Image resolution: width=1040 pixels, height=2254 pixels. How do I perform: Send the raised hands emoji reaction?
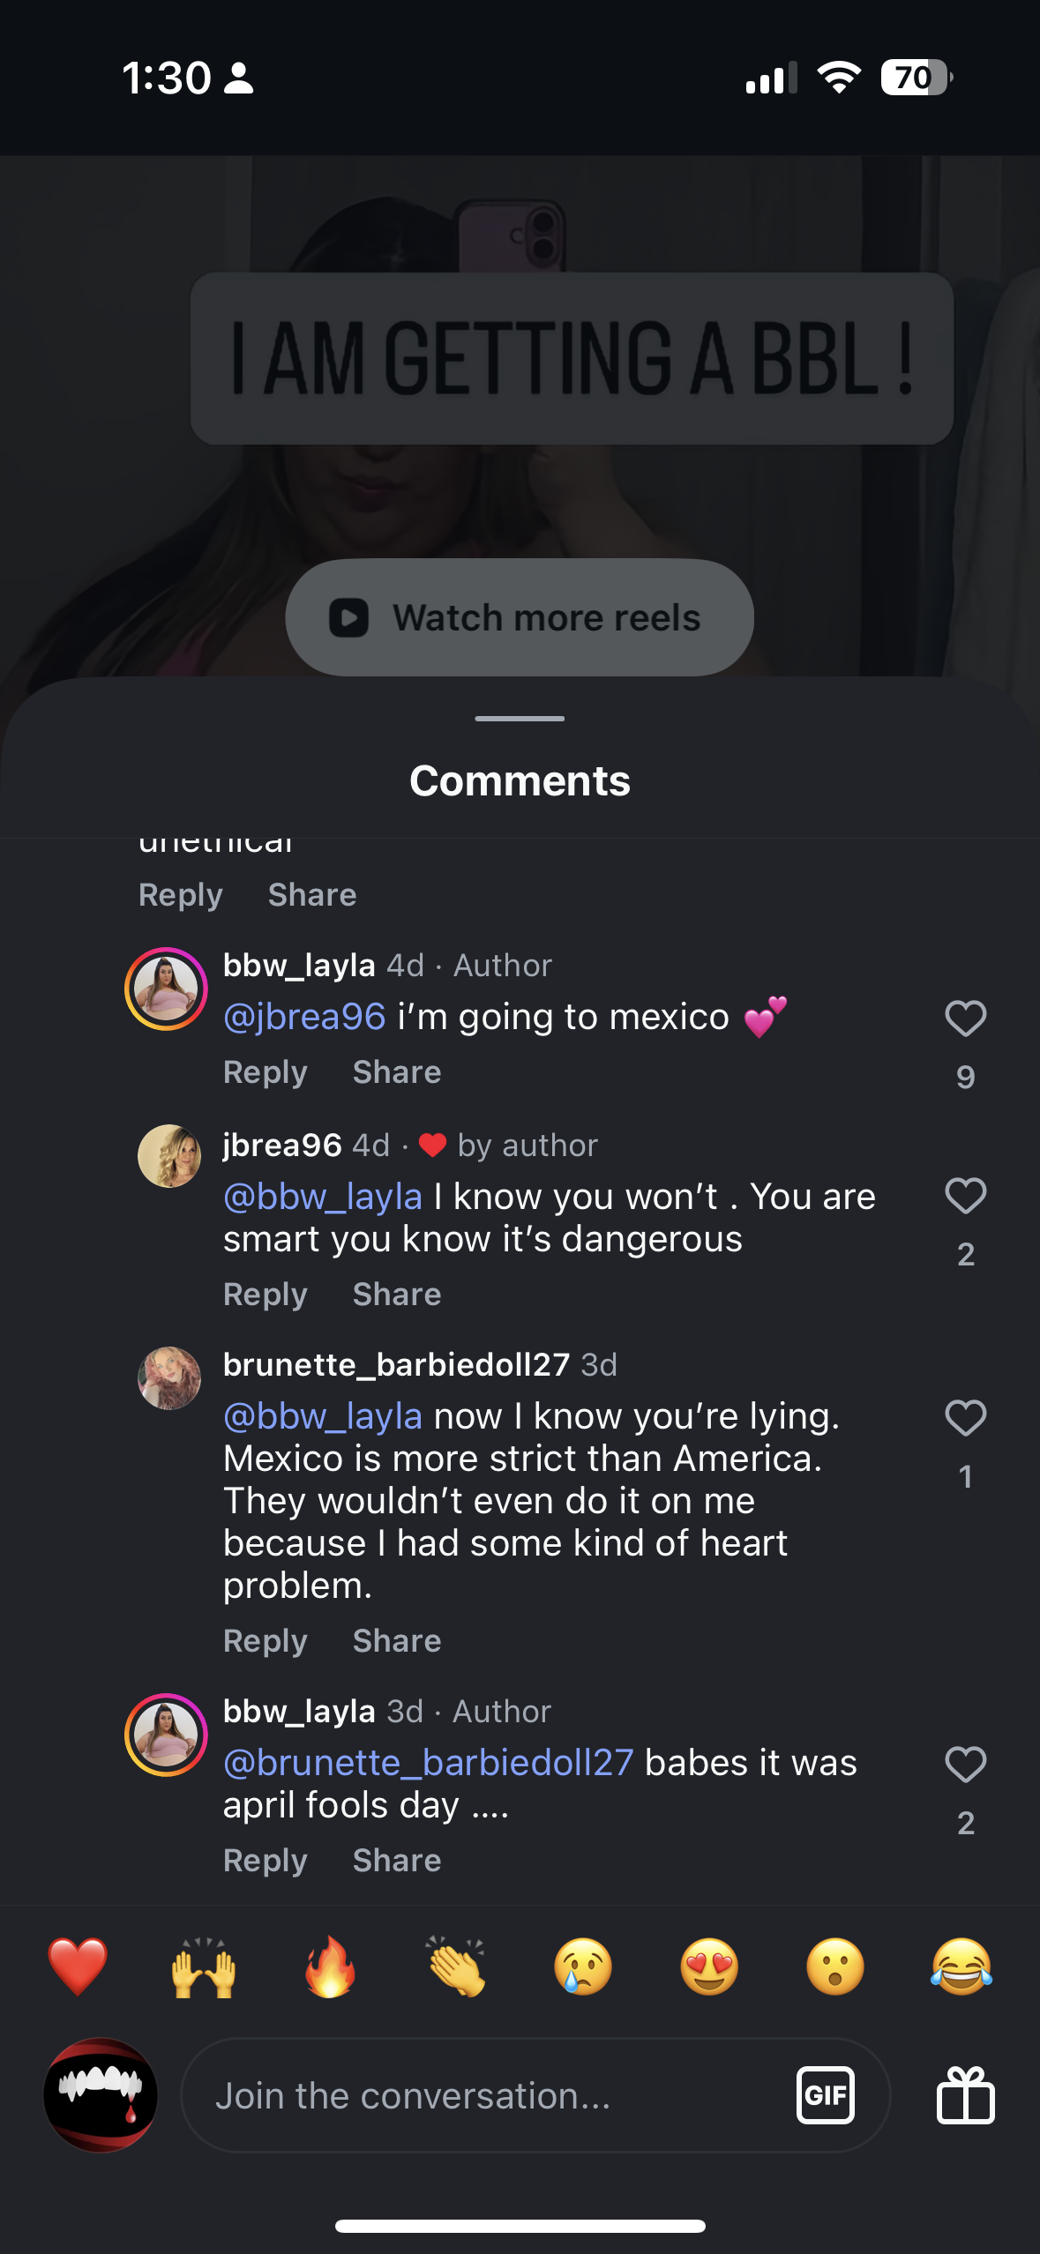click(204, 1967)
